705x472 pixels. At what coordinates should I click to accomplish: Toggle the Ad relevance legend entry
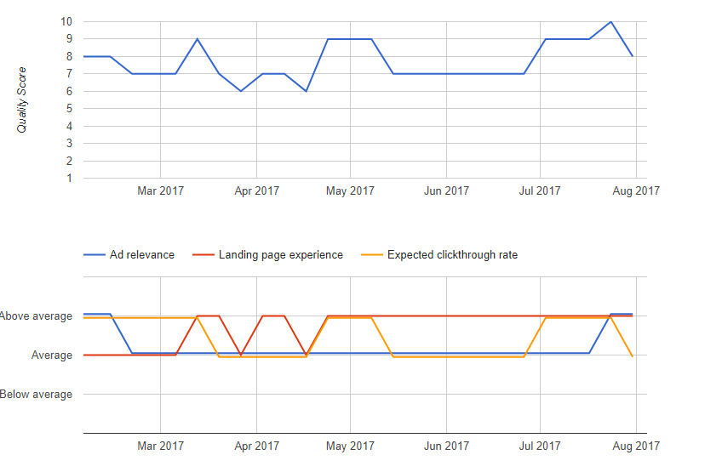(141, 254)
